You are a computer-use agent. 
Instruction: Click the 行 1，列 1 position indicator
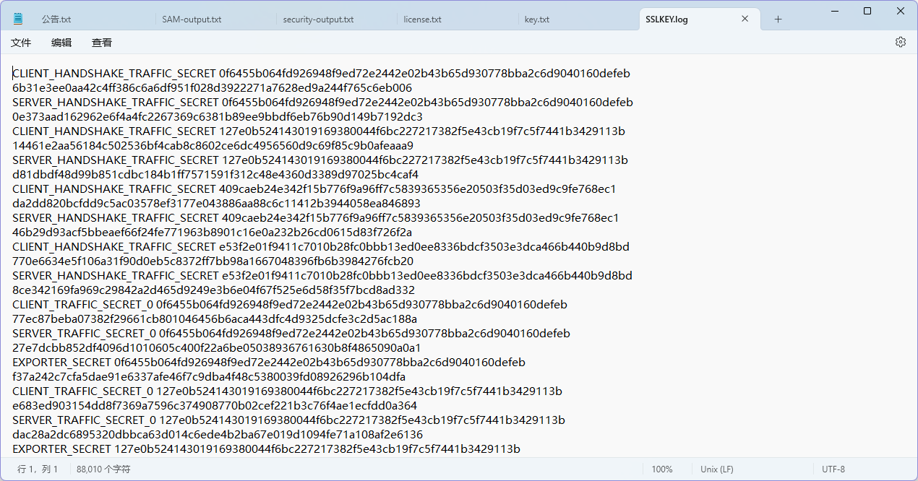pyautogui.click(x=38, y=469)
